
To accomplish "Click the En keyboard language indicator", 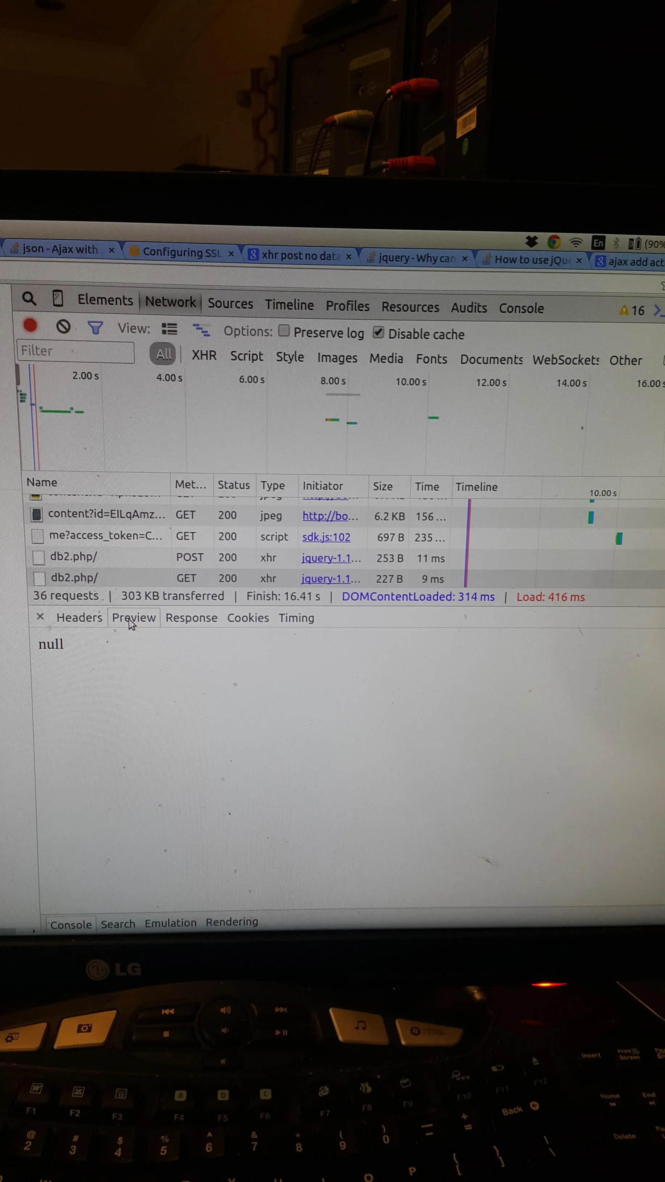I will (x=598, y=243).
